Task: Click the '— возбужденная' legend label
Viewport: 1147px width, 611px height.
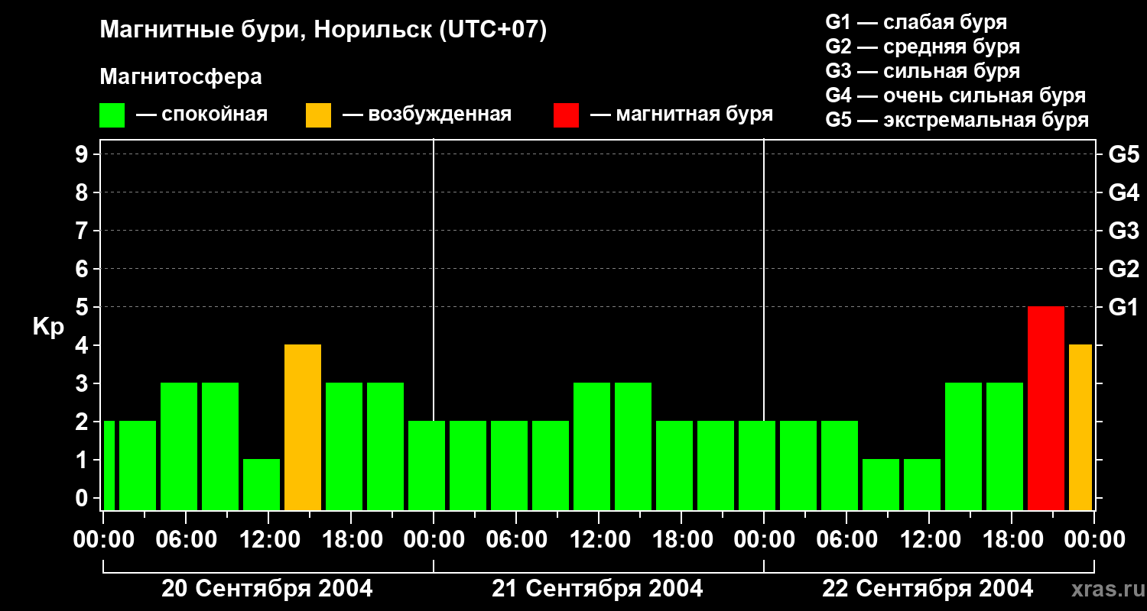Action: click(427, 115)
